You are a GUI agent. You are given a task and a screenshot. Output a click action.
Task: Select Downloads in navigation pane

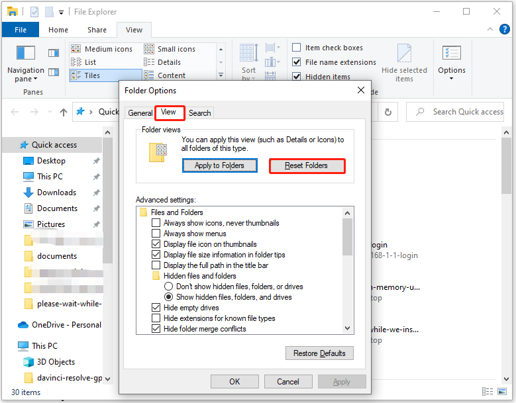click(x=56, y=193)
